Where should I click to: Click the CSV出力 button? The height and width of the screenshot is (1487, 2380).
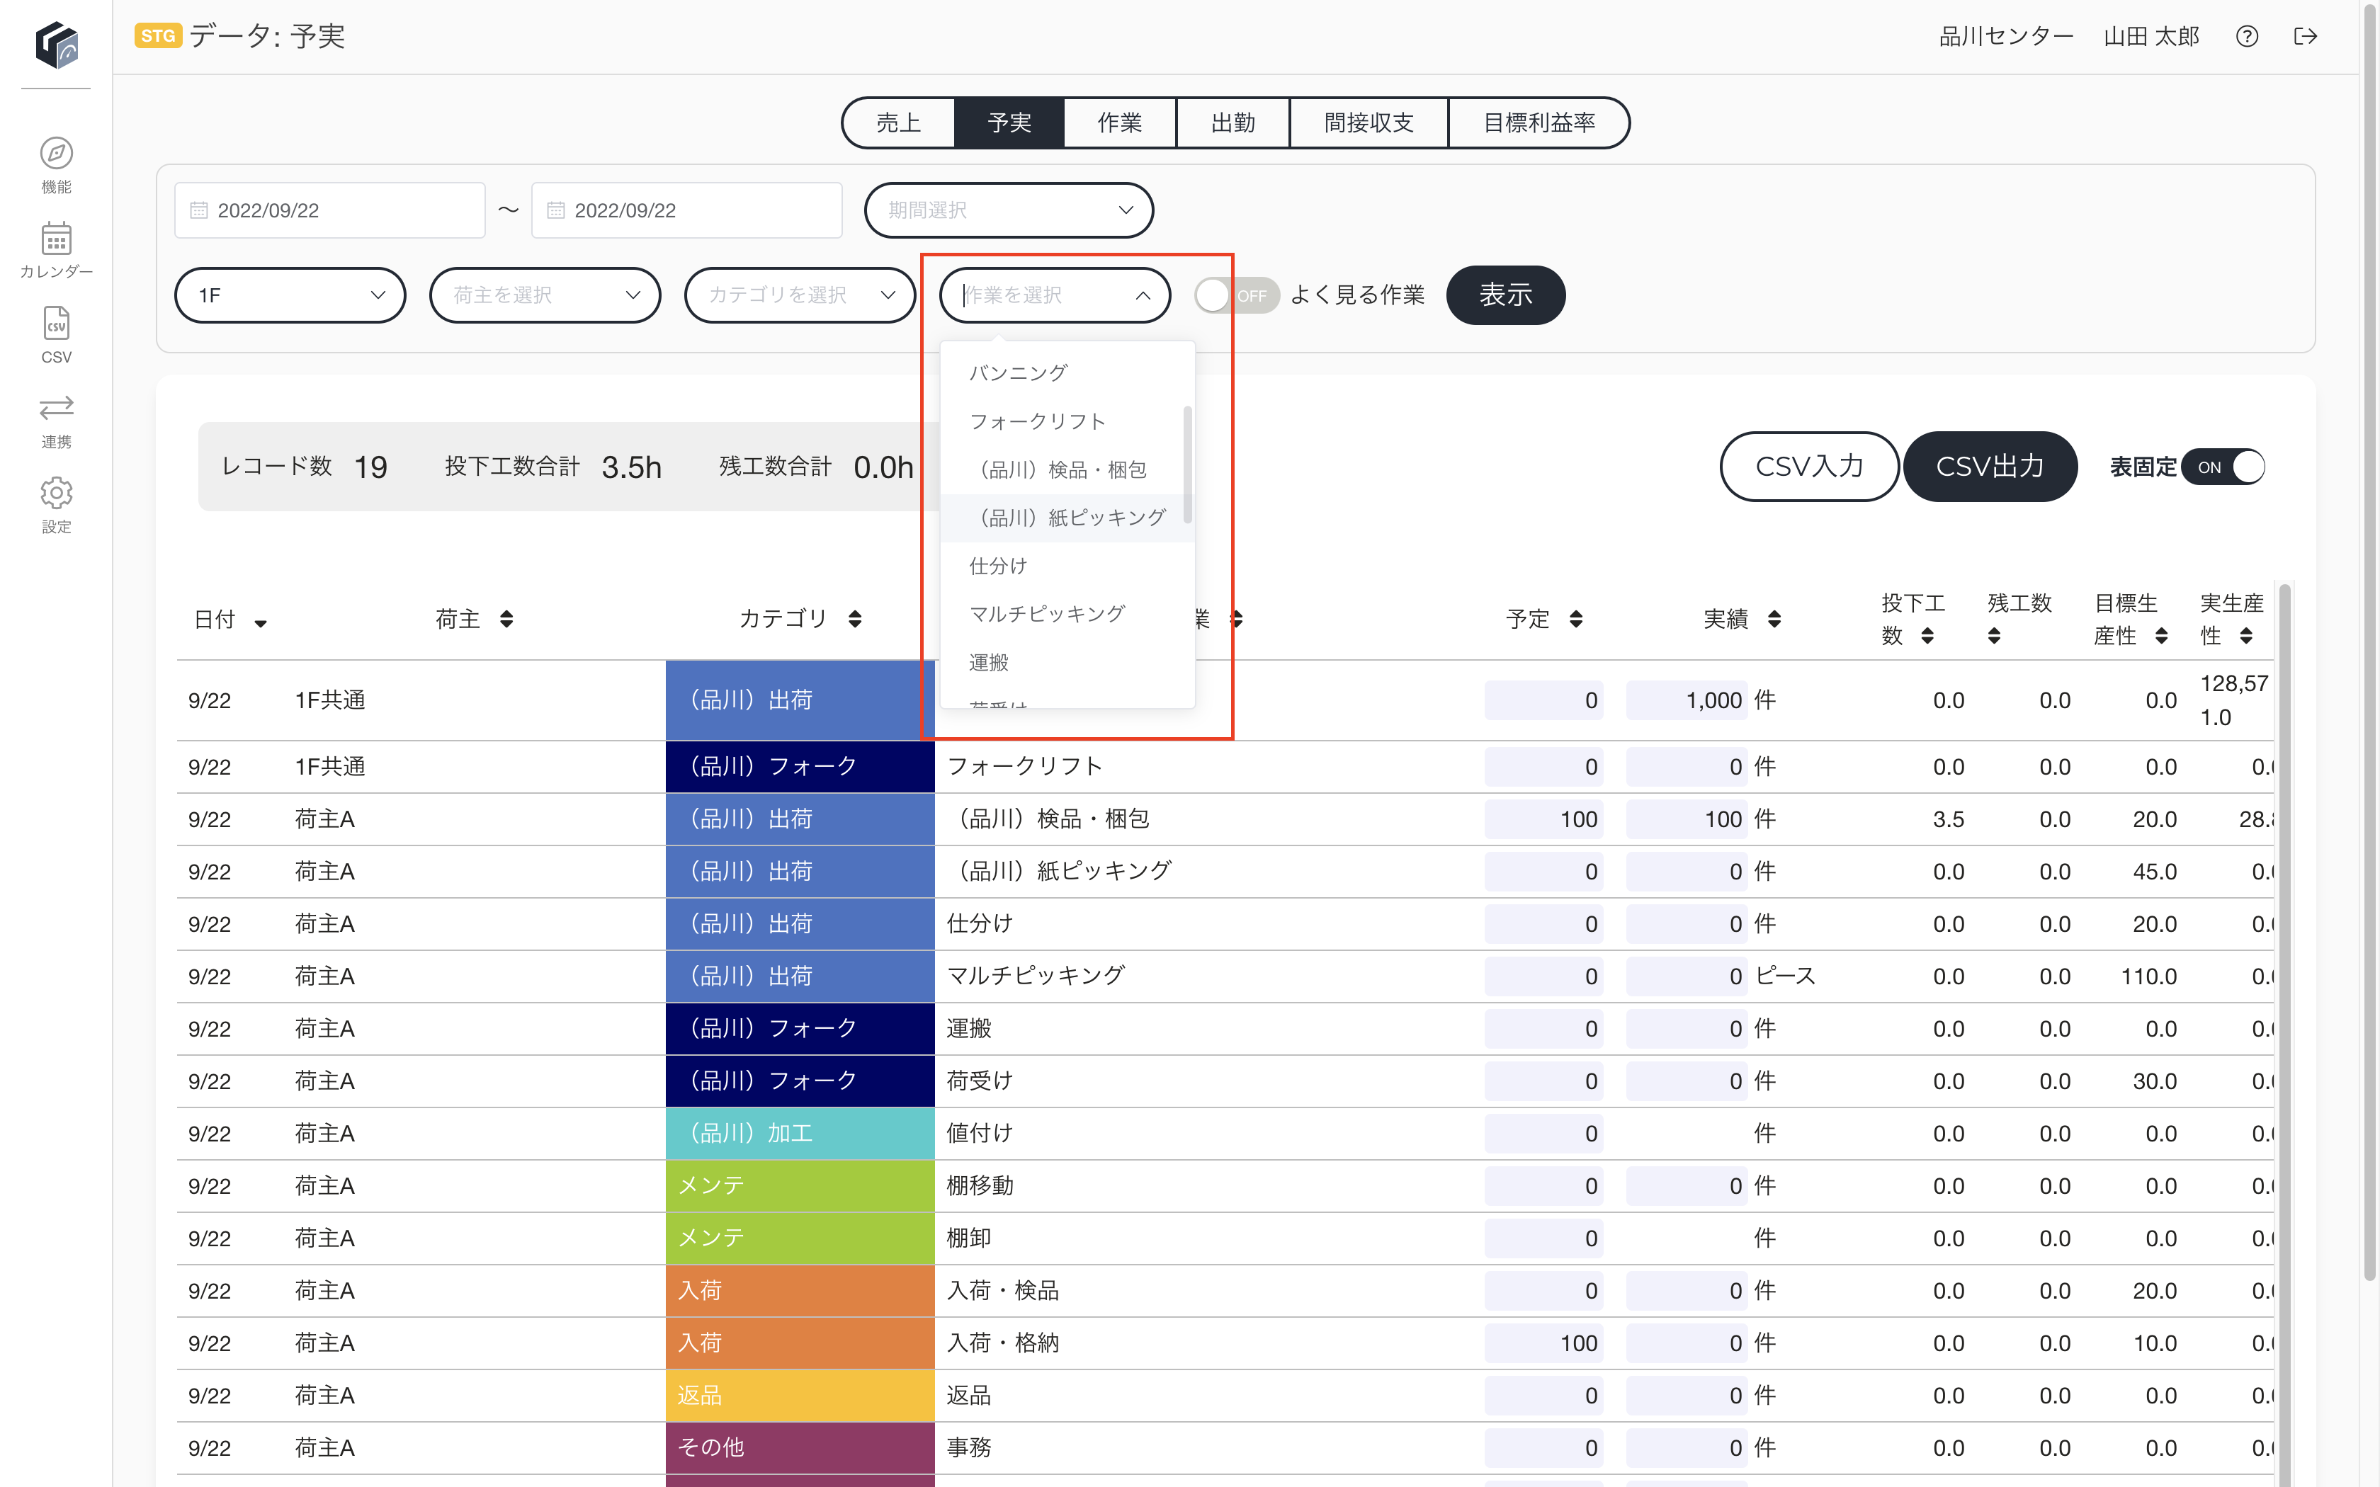coord(1990,467)
